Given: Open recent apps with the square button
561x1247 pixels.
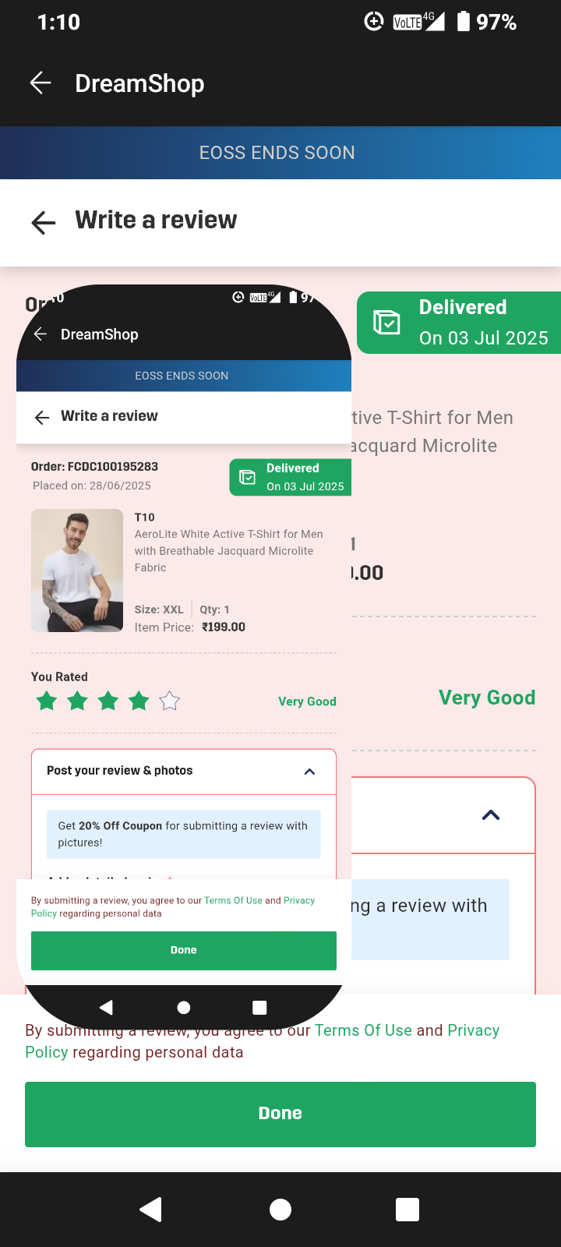Looking at the screenshot, I should [408, 1210].
